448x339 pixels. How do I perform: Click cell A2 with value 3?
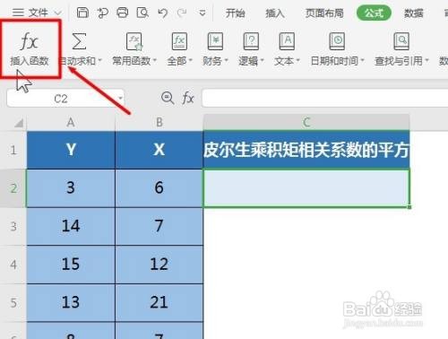tap(71, 188)
